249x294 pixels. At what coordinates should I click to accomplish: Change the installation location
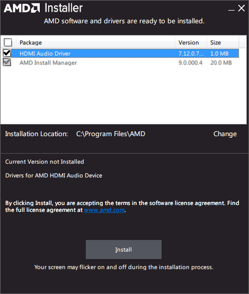pyautogui.click(x=225, y=134)
